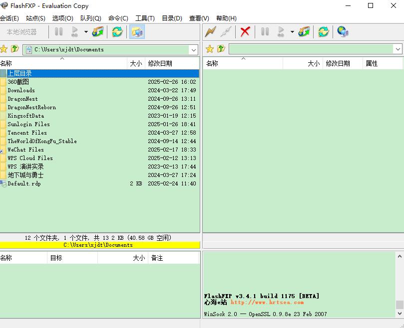Click the remote pane favorites star icon
The width and height of the screenshot is (404, 328).
(209, 49)
